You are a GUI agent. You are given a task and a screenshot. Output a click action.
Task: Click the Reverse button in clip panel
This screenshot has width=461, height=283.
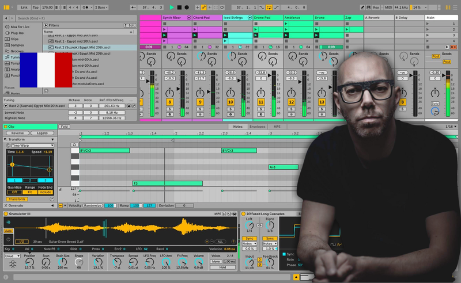17,133
